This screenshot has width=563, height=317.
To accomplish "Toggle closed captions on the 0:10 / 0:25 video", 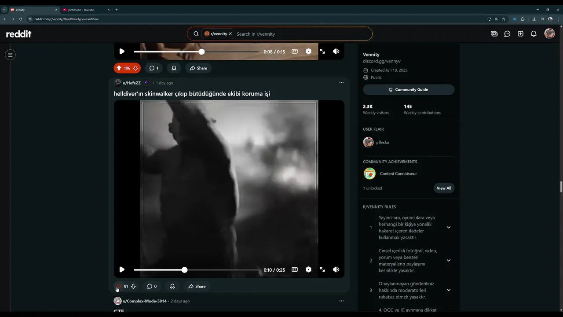I will pyautogui.click(x=295, y=269).
